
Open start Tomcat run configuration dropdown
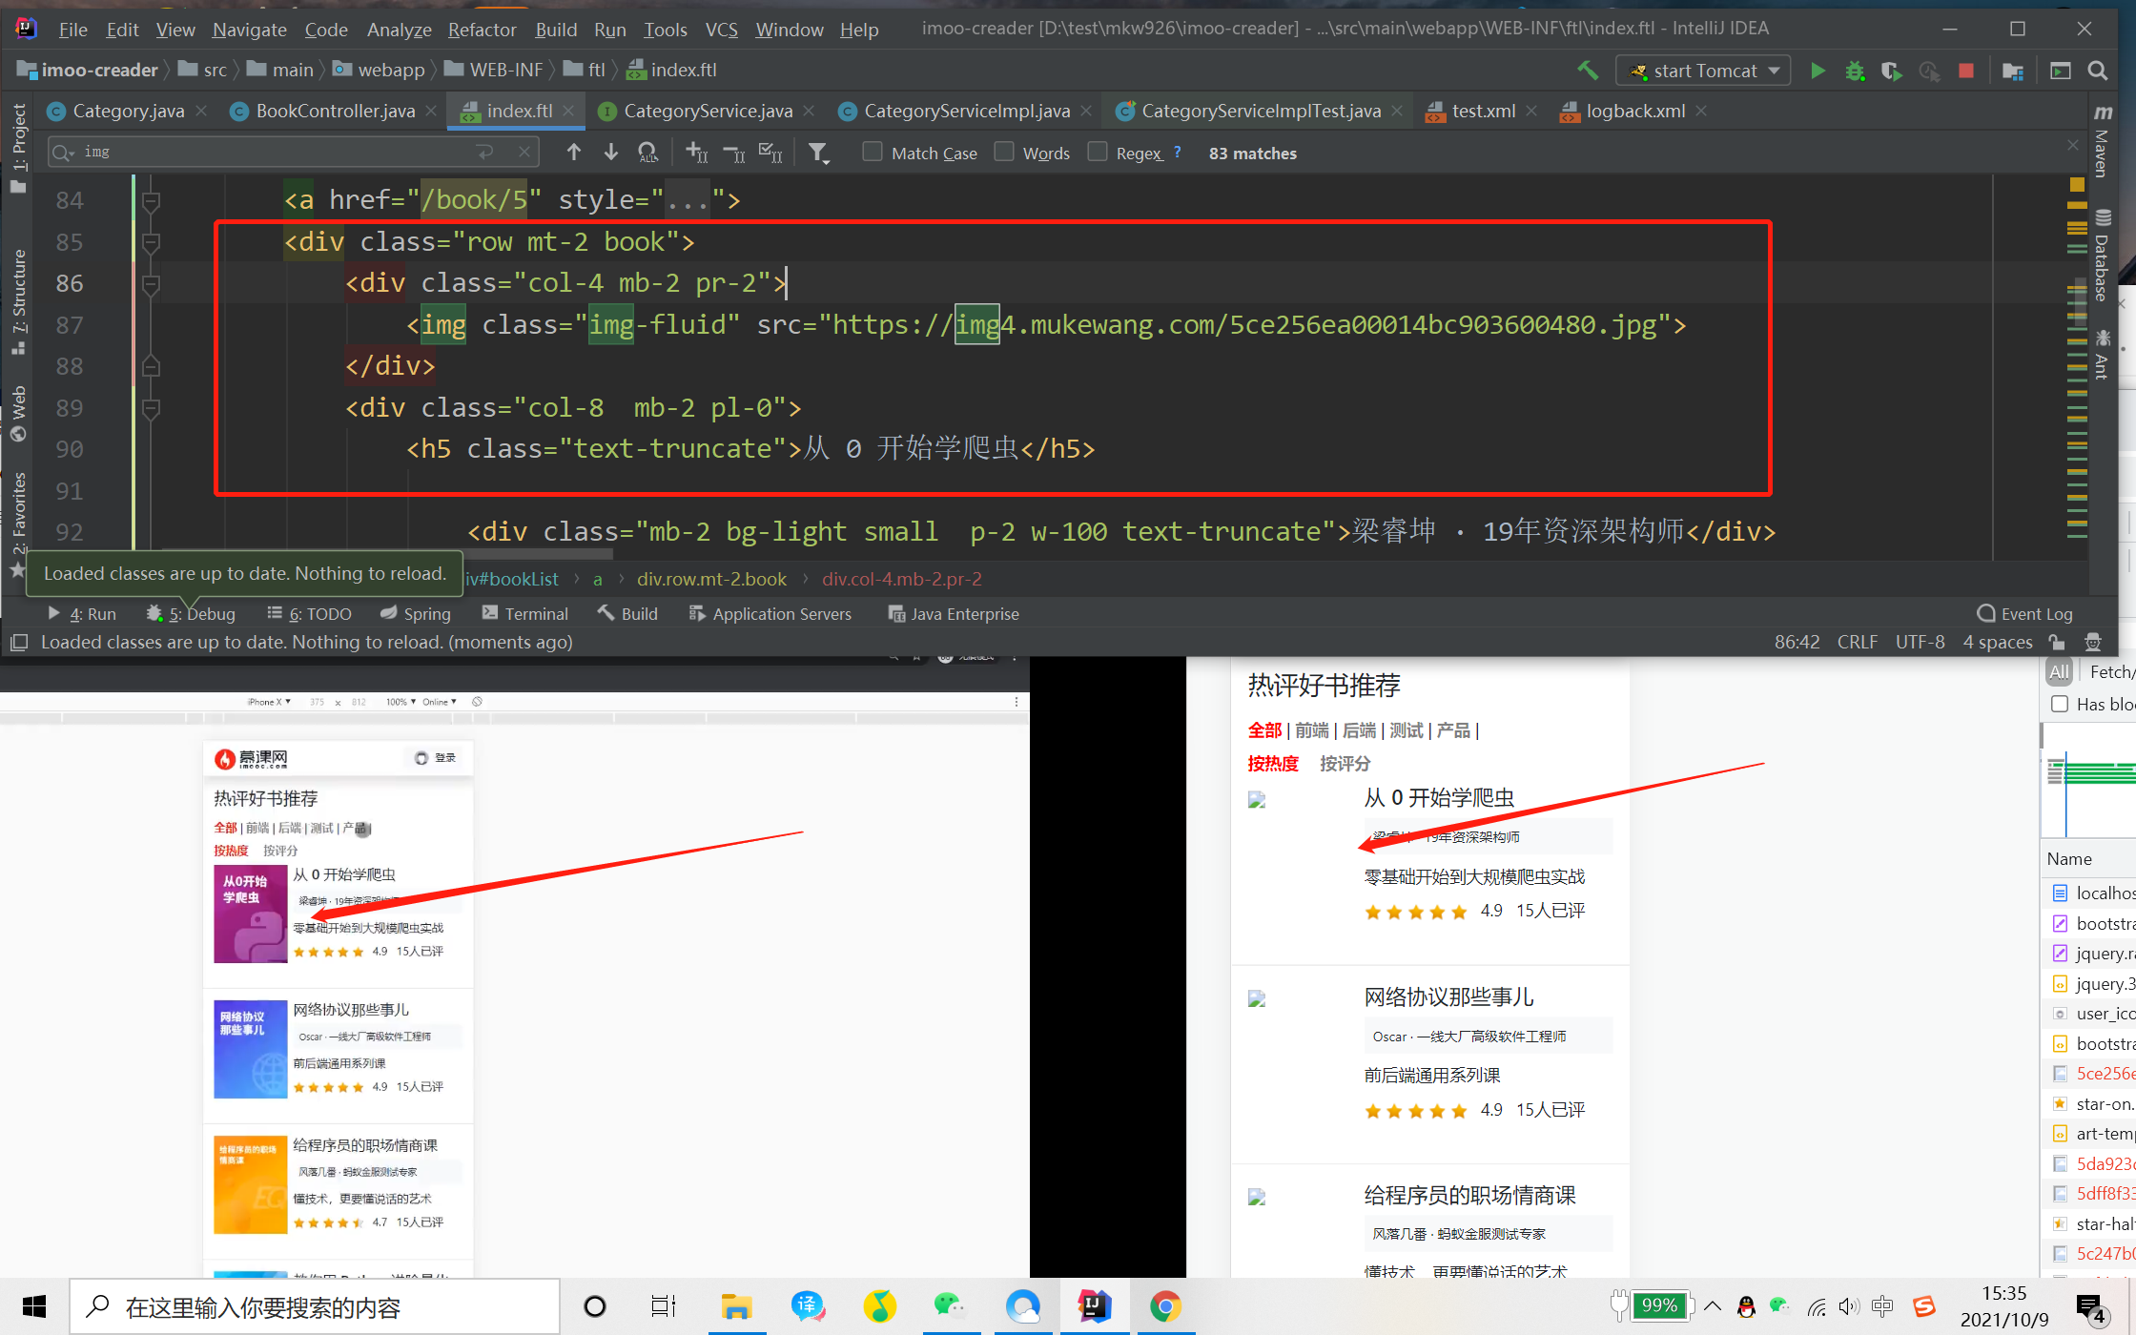tap(1704, 71)
